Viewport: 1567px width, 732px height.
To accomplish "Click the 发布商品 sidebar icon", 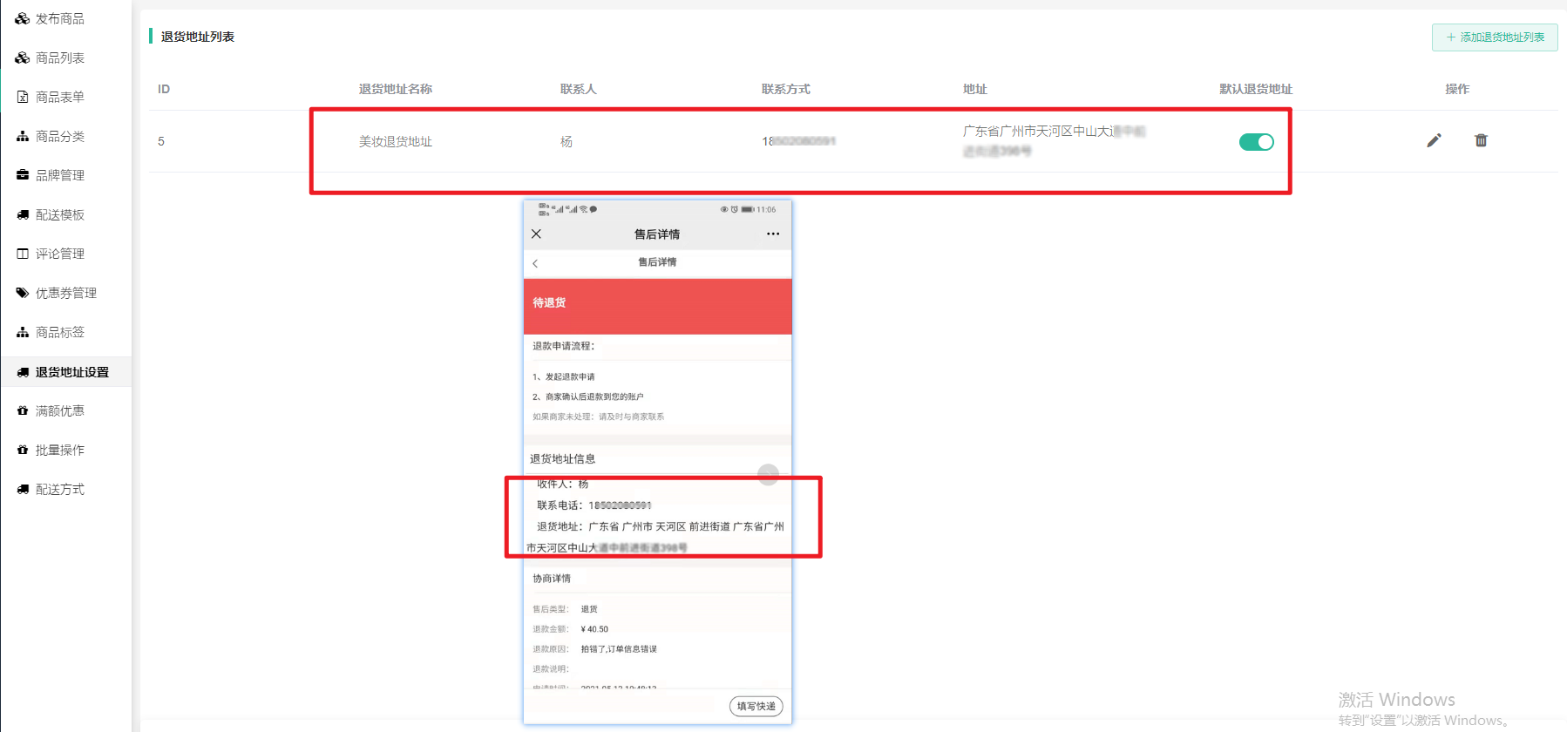I will point(23,18).
